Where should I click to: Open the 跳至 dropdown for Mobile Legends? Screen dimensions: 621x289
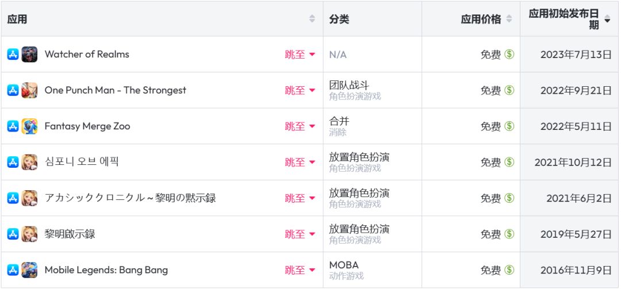click(300, 270)
